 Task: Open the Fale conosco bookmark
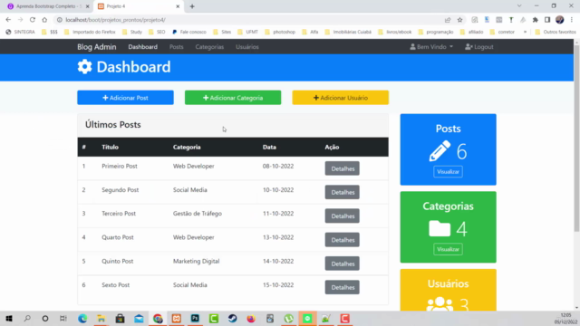pyautogui.click(x=189, y=33)
